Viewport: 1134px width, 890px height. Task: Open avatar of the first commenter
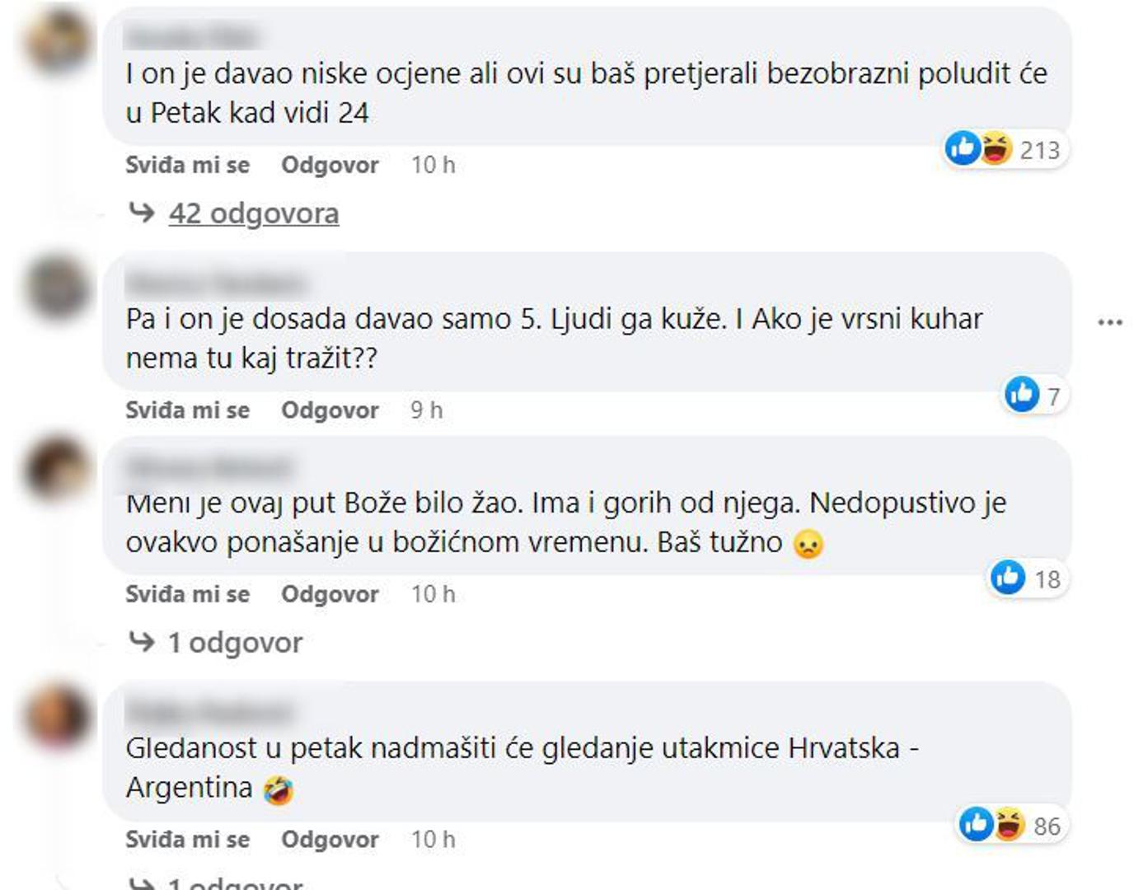click(57, 41)
